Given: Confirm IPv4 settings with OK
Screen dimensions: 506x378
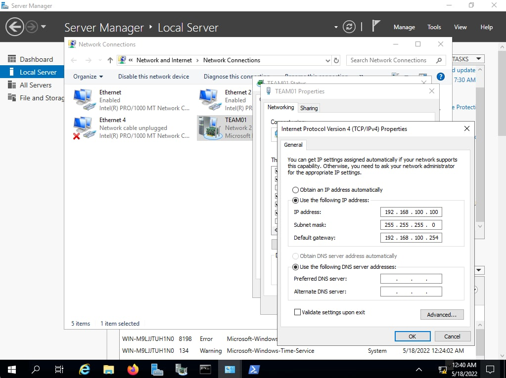Looking at the screenshot, I should click(412, 336).
